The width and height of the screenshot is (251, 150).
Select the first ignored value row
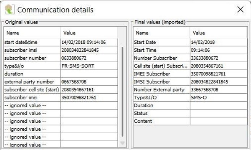(x=61, y=105)
